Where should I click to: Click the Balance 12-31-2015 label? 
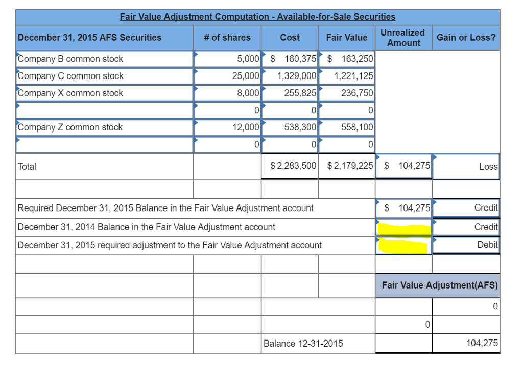(x=303, y=344)
